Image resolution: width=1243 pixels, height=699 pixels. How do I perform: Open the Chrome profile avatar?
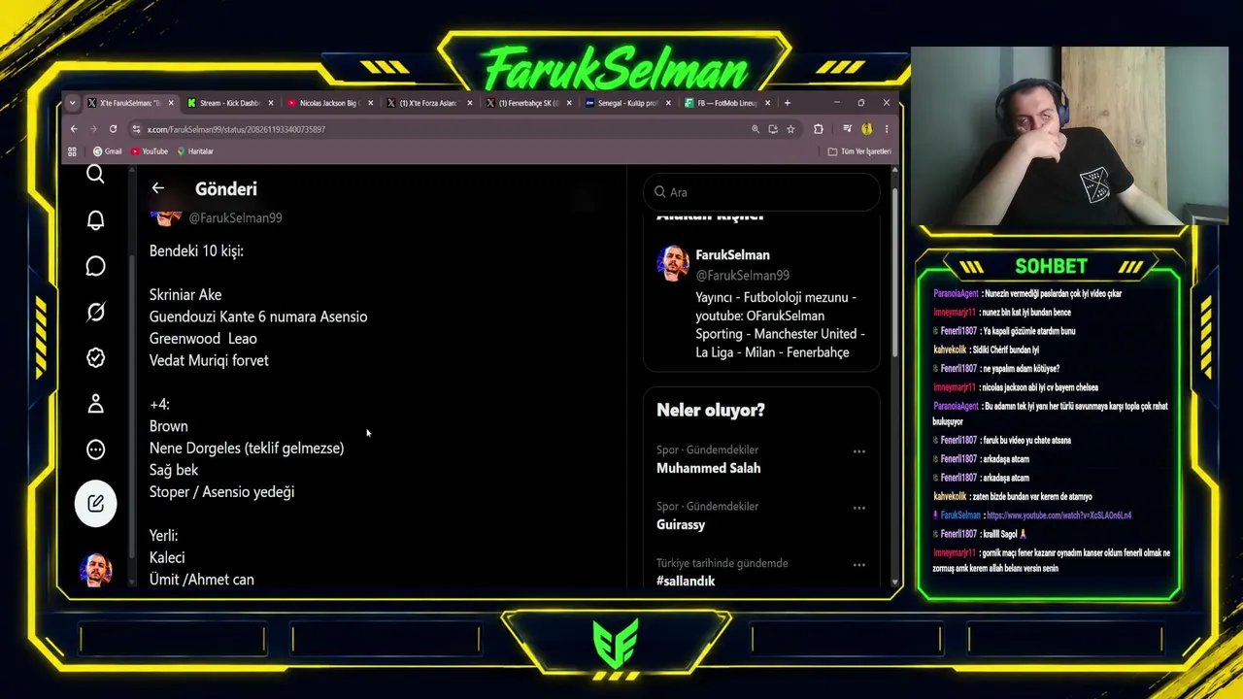click(x=866, y=129)
